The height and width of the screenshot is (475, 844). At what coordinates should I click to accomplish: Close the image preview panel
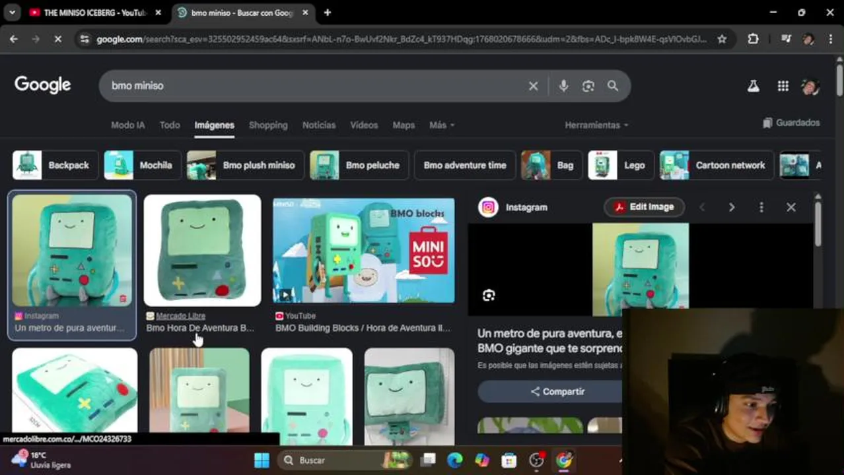tap(791, 207)
